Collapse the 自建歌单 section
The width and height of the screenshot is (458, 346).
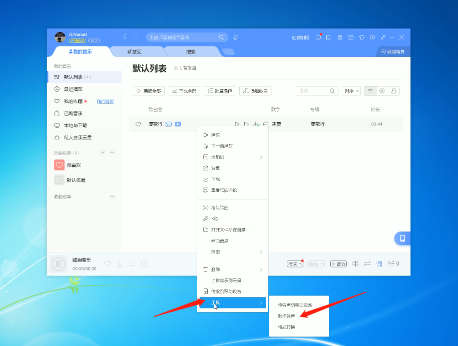click(112, 152)
